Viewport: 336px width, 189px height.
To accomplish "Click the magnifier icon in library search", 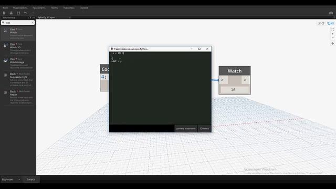I will tap(3, 23).
